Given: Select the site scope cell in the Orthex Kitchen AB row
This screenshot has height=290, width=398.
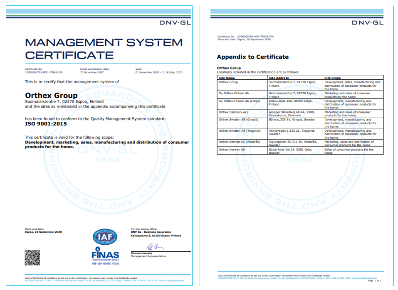Looking at the screenshot, I should pos(353,143).
